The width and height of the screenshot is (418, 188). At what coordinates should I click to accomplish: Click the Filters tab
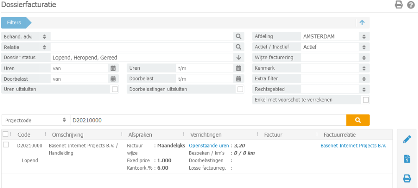pyautogui.click(x=14, y=23)
